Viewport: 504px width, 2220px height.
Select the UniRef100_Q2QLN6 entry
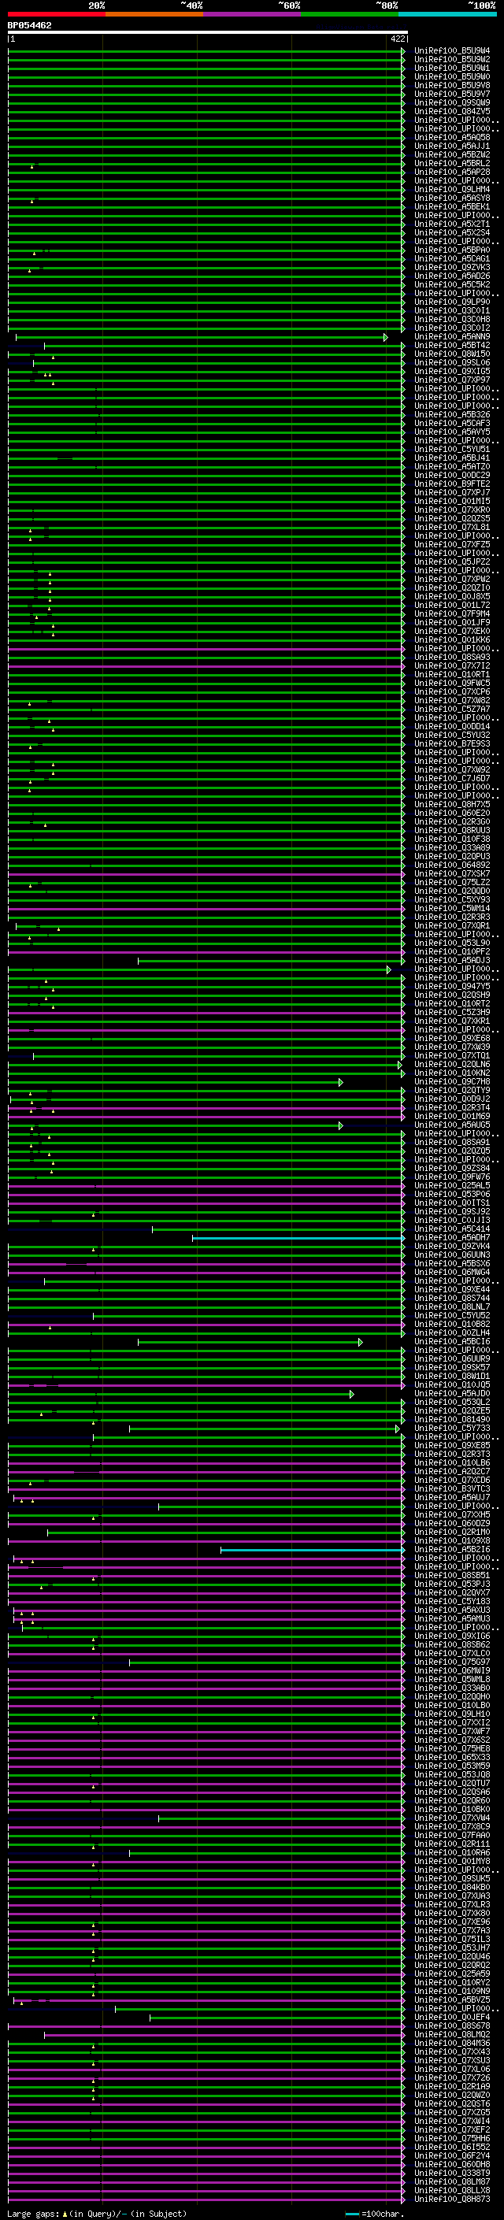452,1065
